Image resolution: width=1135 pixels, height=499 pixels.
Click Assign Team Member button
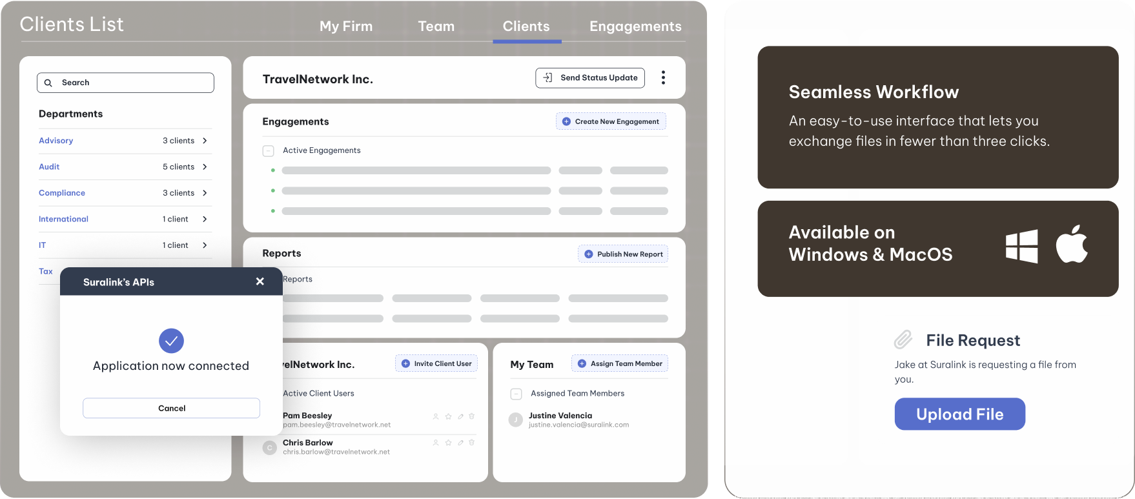coord(620,363)
